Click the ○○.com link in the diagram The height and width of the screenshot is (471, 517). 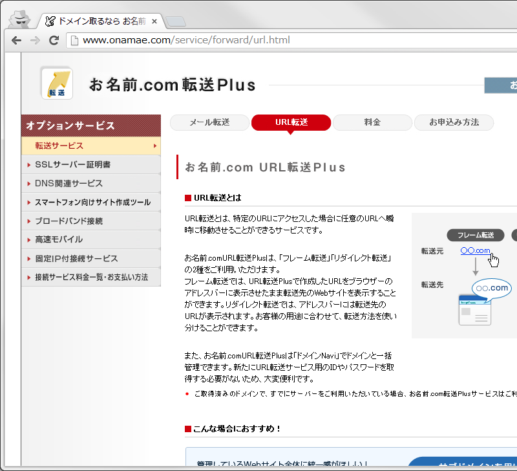pos(475,250)
